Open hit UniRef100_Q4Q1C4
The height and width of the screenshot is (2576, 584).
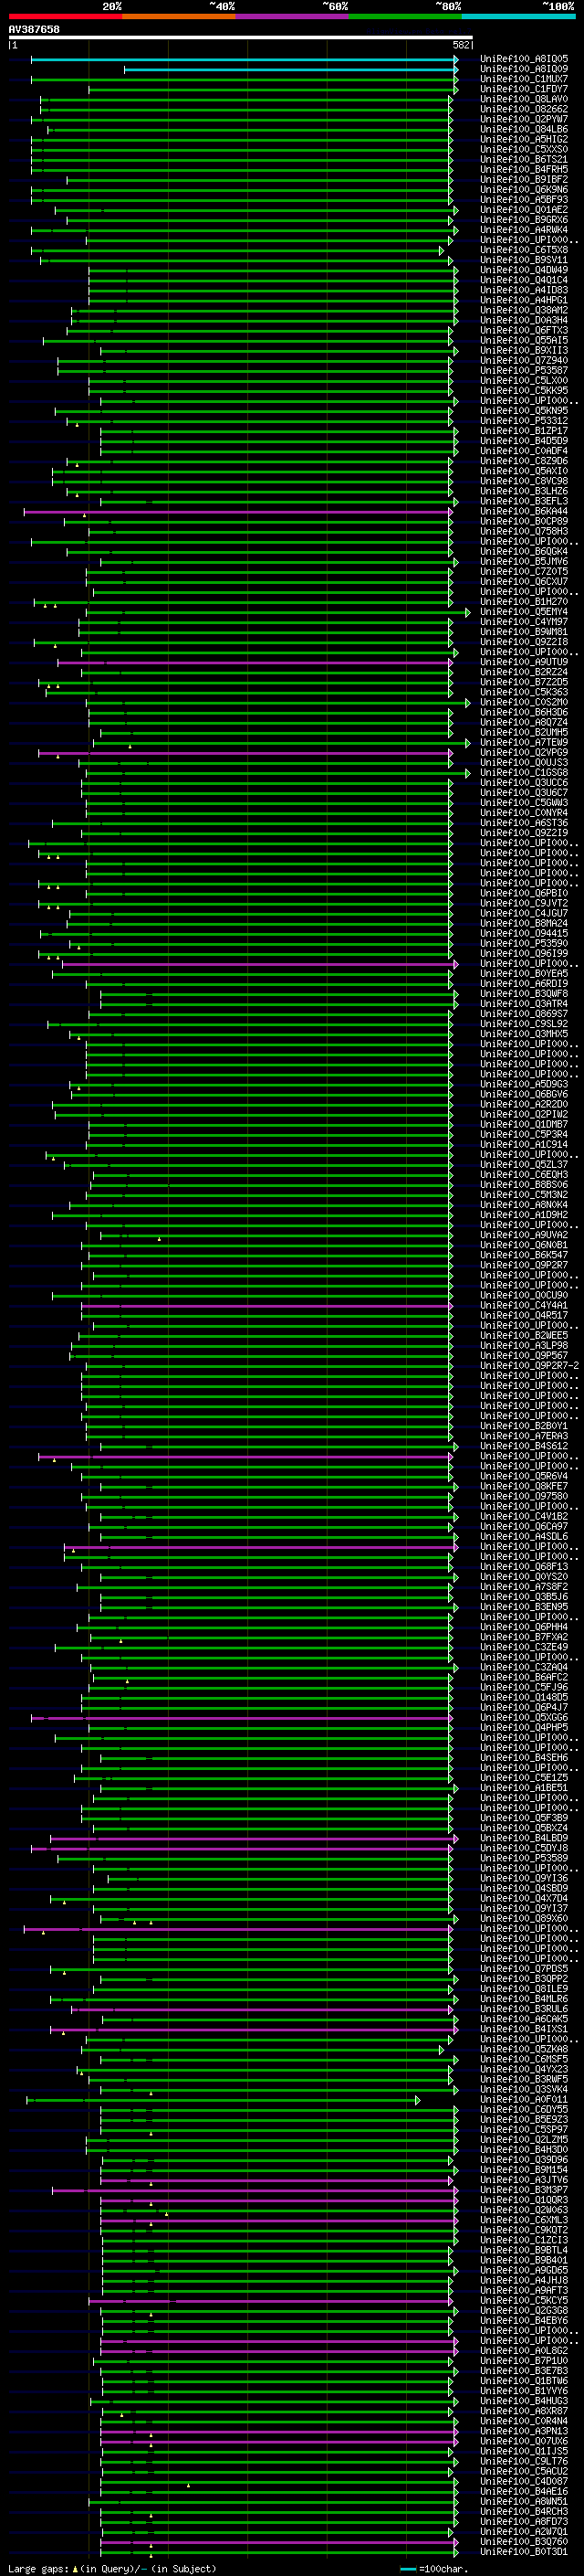[524, 280]
